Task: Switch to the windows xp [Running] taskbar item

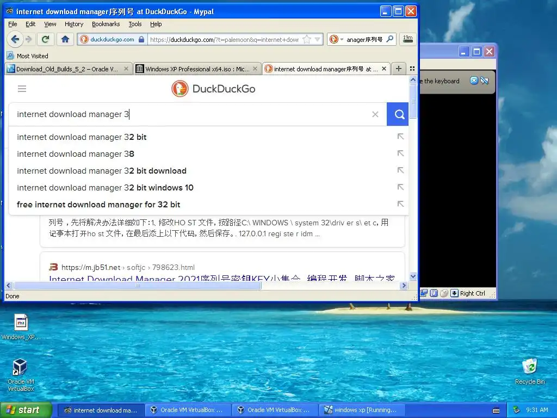Action: 362,410
